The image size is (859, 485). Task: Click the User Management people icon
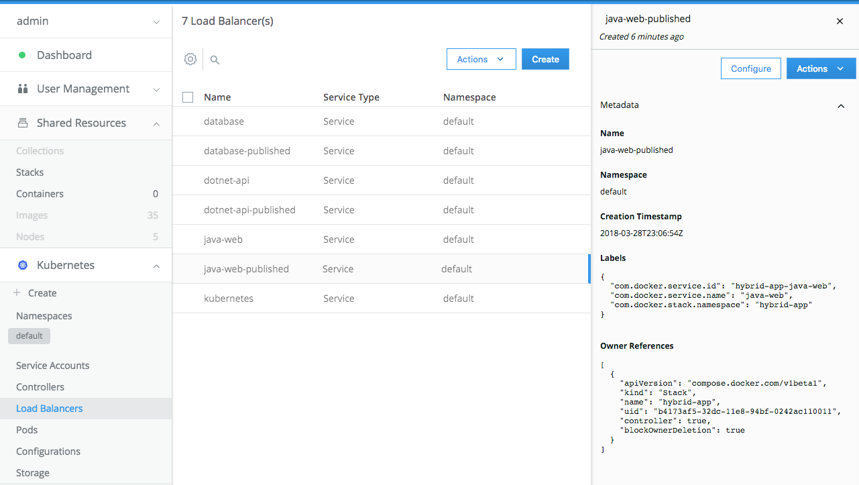click(x=23, y=89)
